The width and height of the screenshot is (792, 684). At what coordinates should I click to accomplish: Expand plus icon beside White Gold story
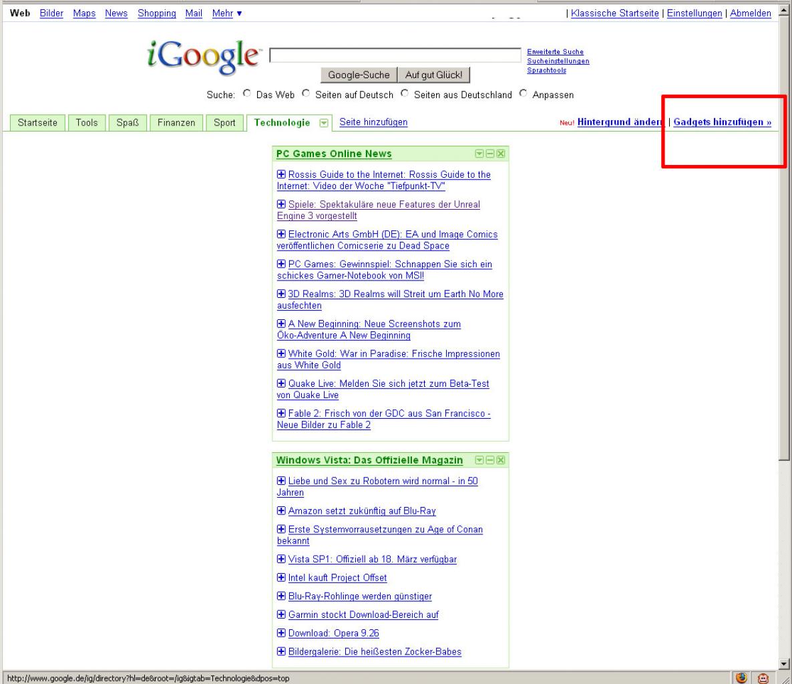[281, 353]
